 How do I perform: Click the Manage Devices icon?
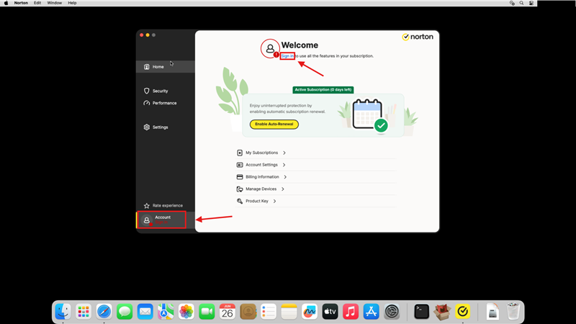tap(240, 189)
